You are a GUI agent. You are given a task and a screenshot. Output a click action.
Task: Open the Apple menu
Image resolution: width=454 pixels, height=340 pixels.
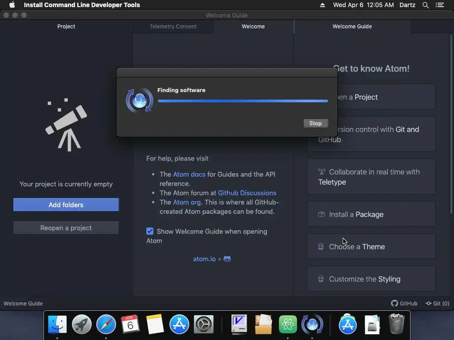pyautogui.click(x=12, y=5)
